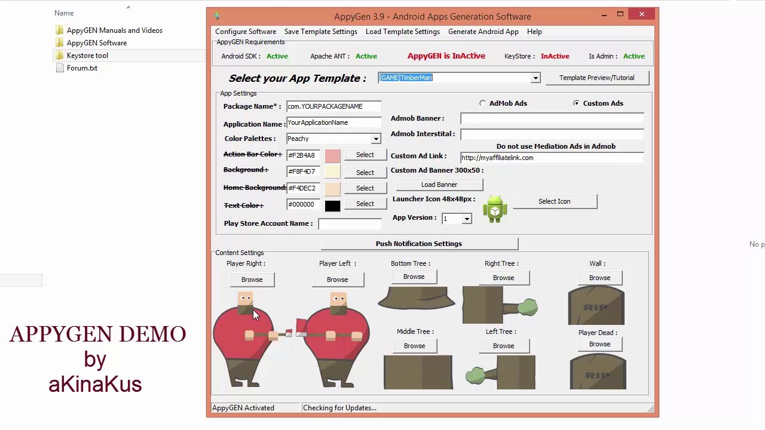This screenshot has height=430, width=765.
Task: Expand the Color Palettes dropdown
Action: pyautogui.click(x=376, y=139)
